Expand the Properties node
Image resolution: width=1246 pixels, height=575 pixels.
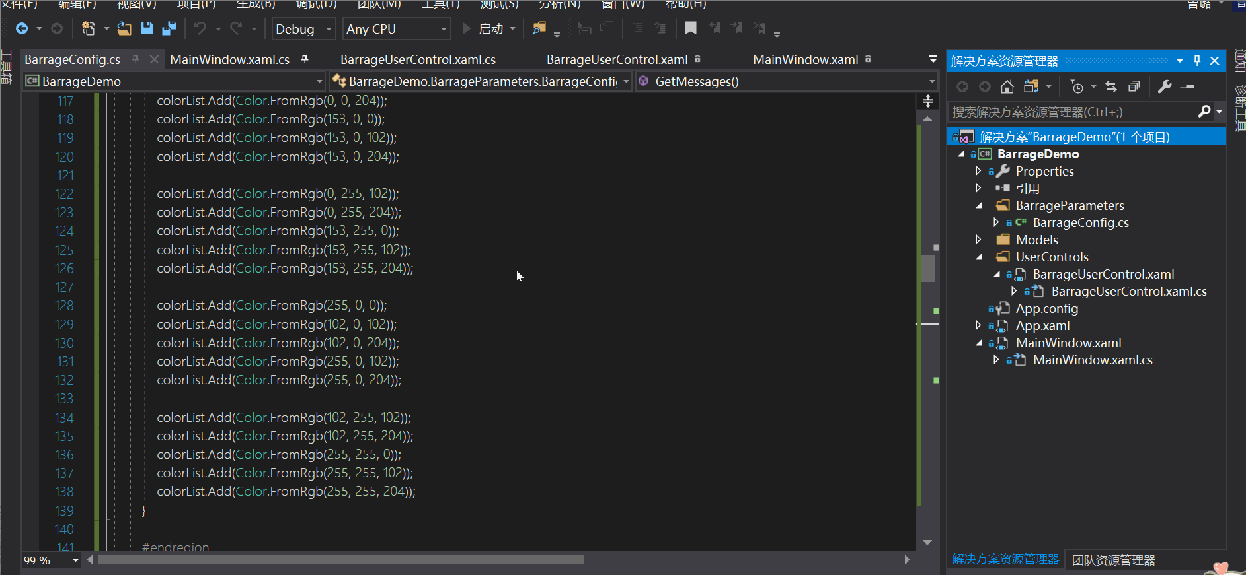978,171
